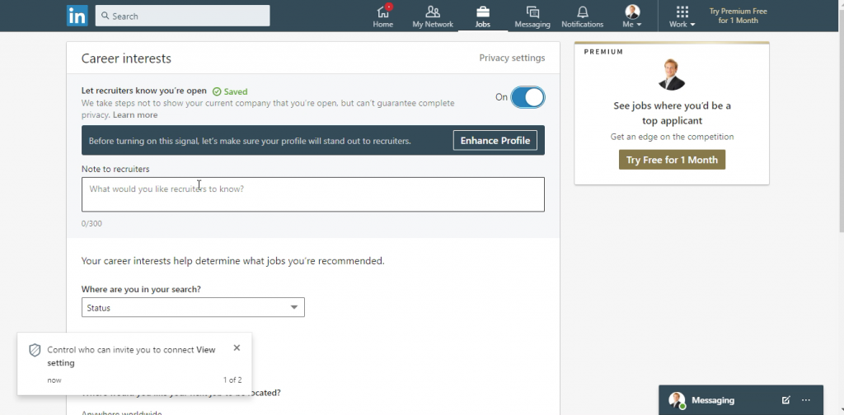Click the Messaging bar avatar
Image resolution: width=844 pixels, height=415 pixels.
pyautogui.click(x=677, y=400)
